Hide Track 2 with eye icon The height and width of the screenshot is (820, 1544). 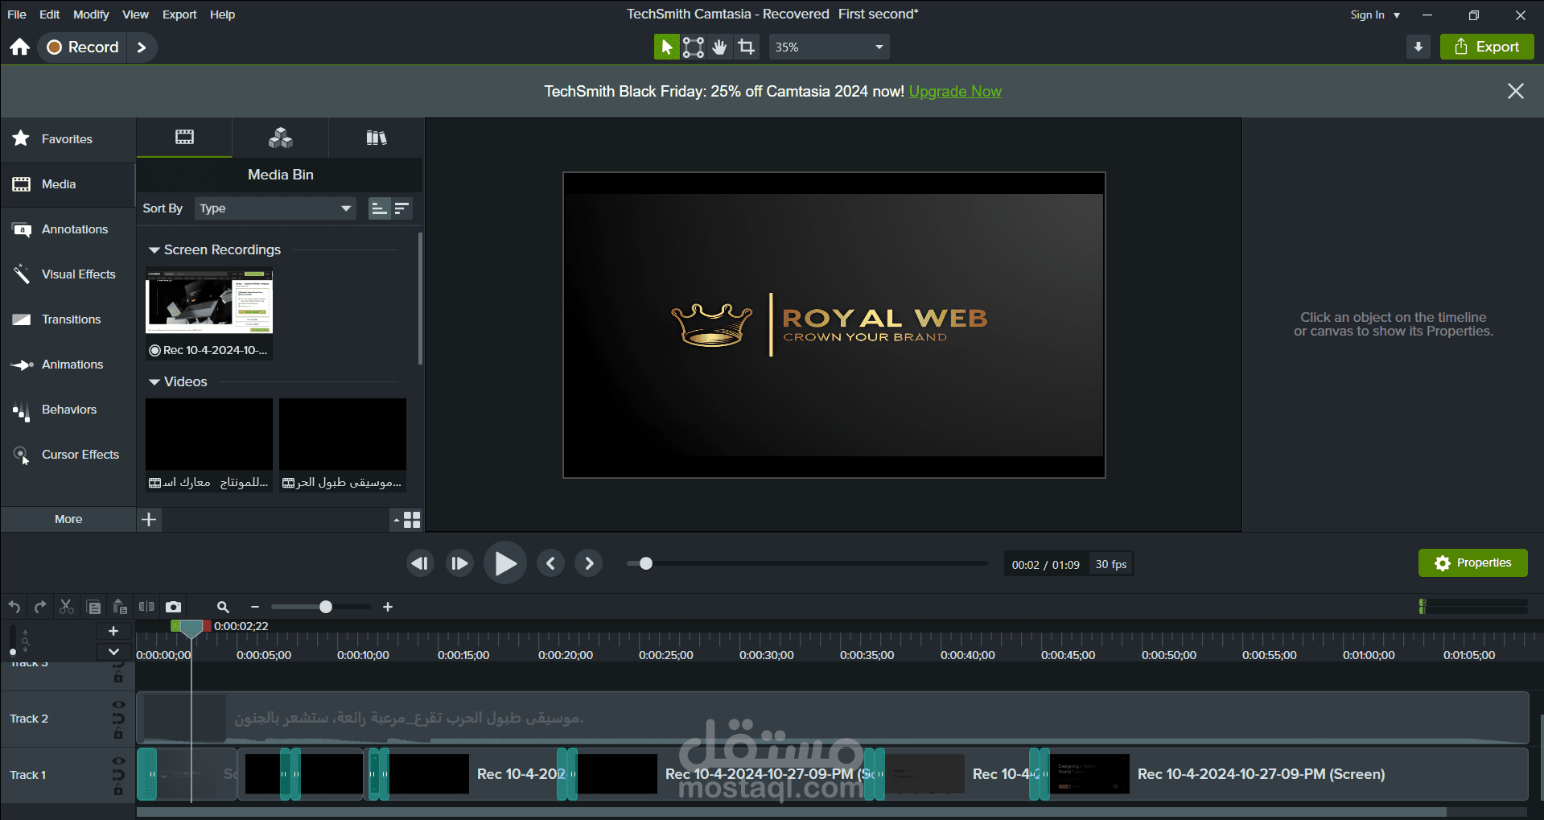[118, 705]
